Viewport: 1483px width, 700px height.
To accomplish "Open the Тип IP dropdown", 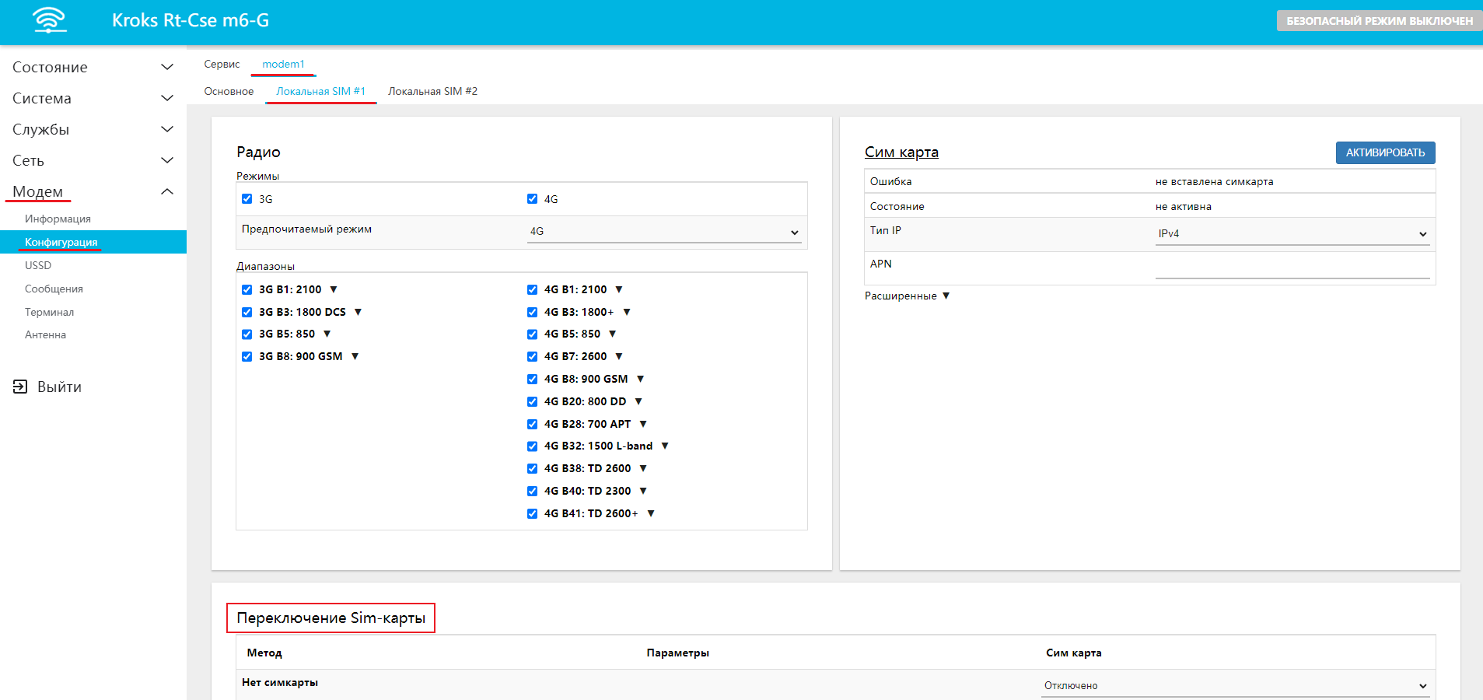I will 1292,233.
